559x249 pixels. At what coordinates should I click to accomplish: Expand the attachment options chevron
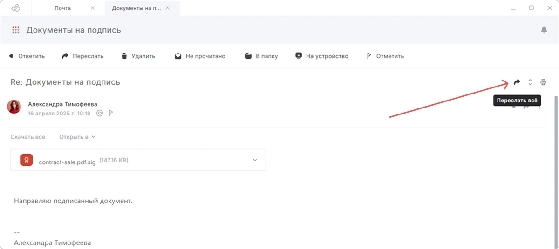pos(255,160)
